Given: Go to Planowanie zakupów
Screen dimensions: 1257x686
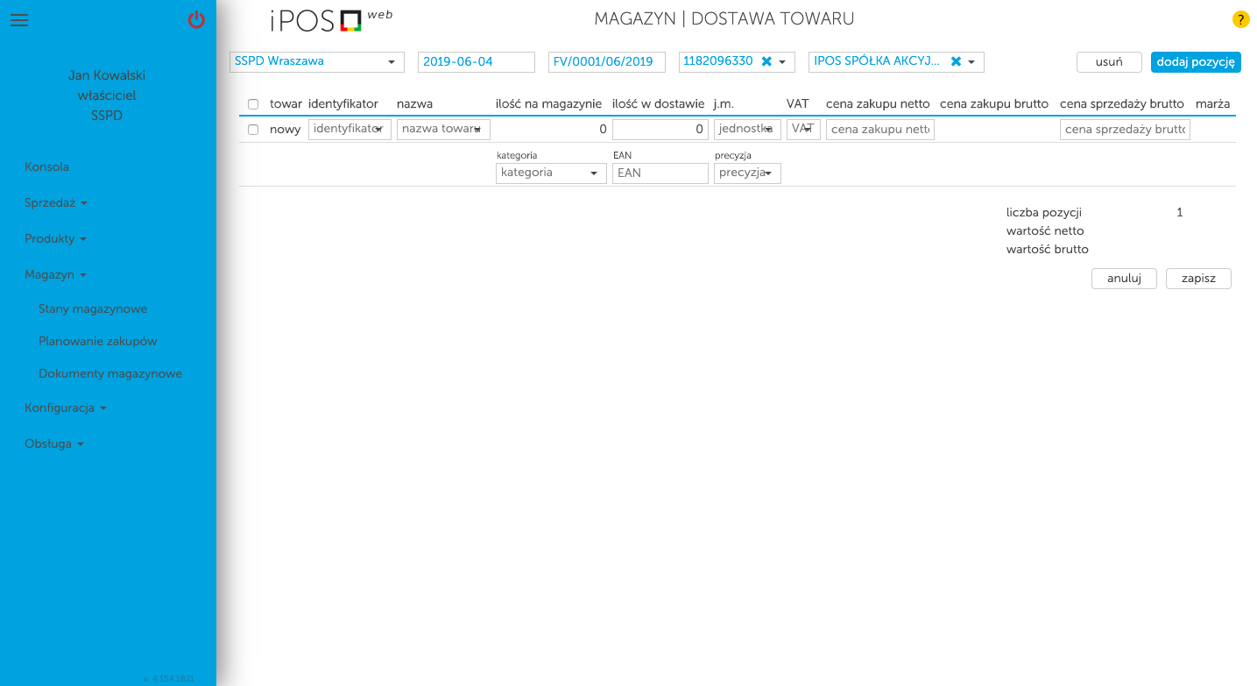Looking at the screenshot, I should click(x=96, y=341).
